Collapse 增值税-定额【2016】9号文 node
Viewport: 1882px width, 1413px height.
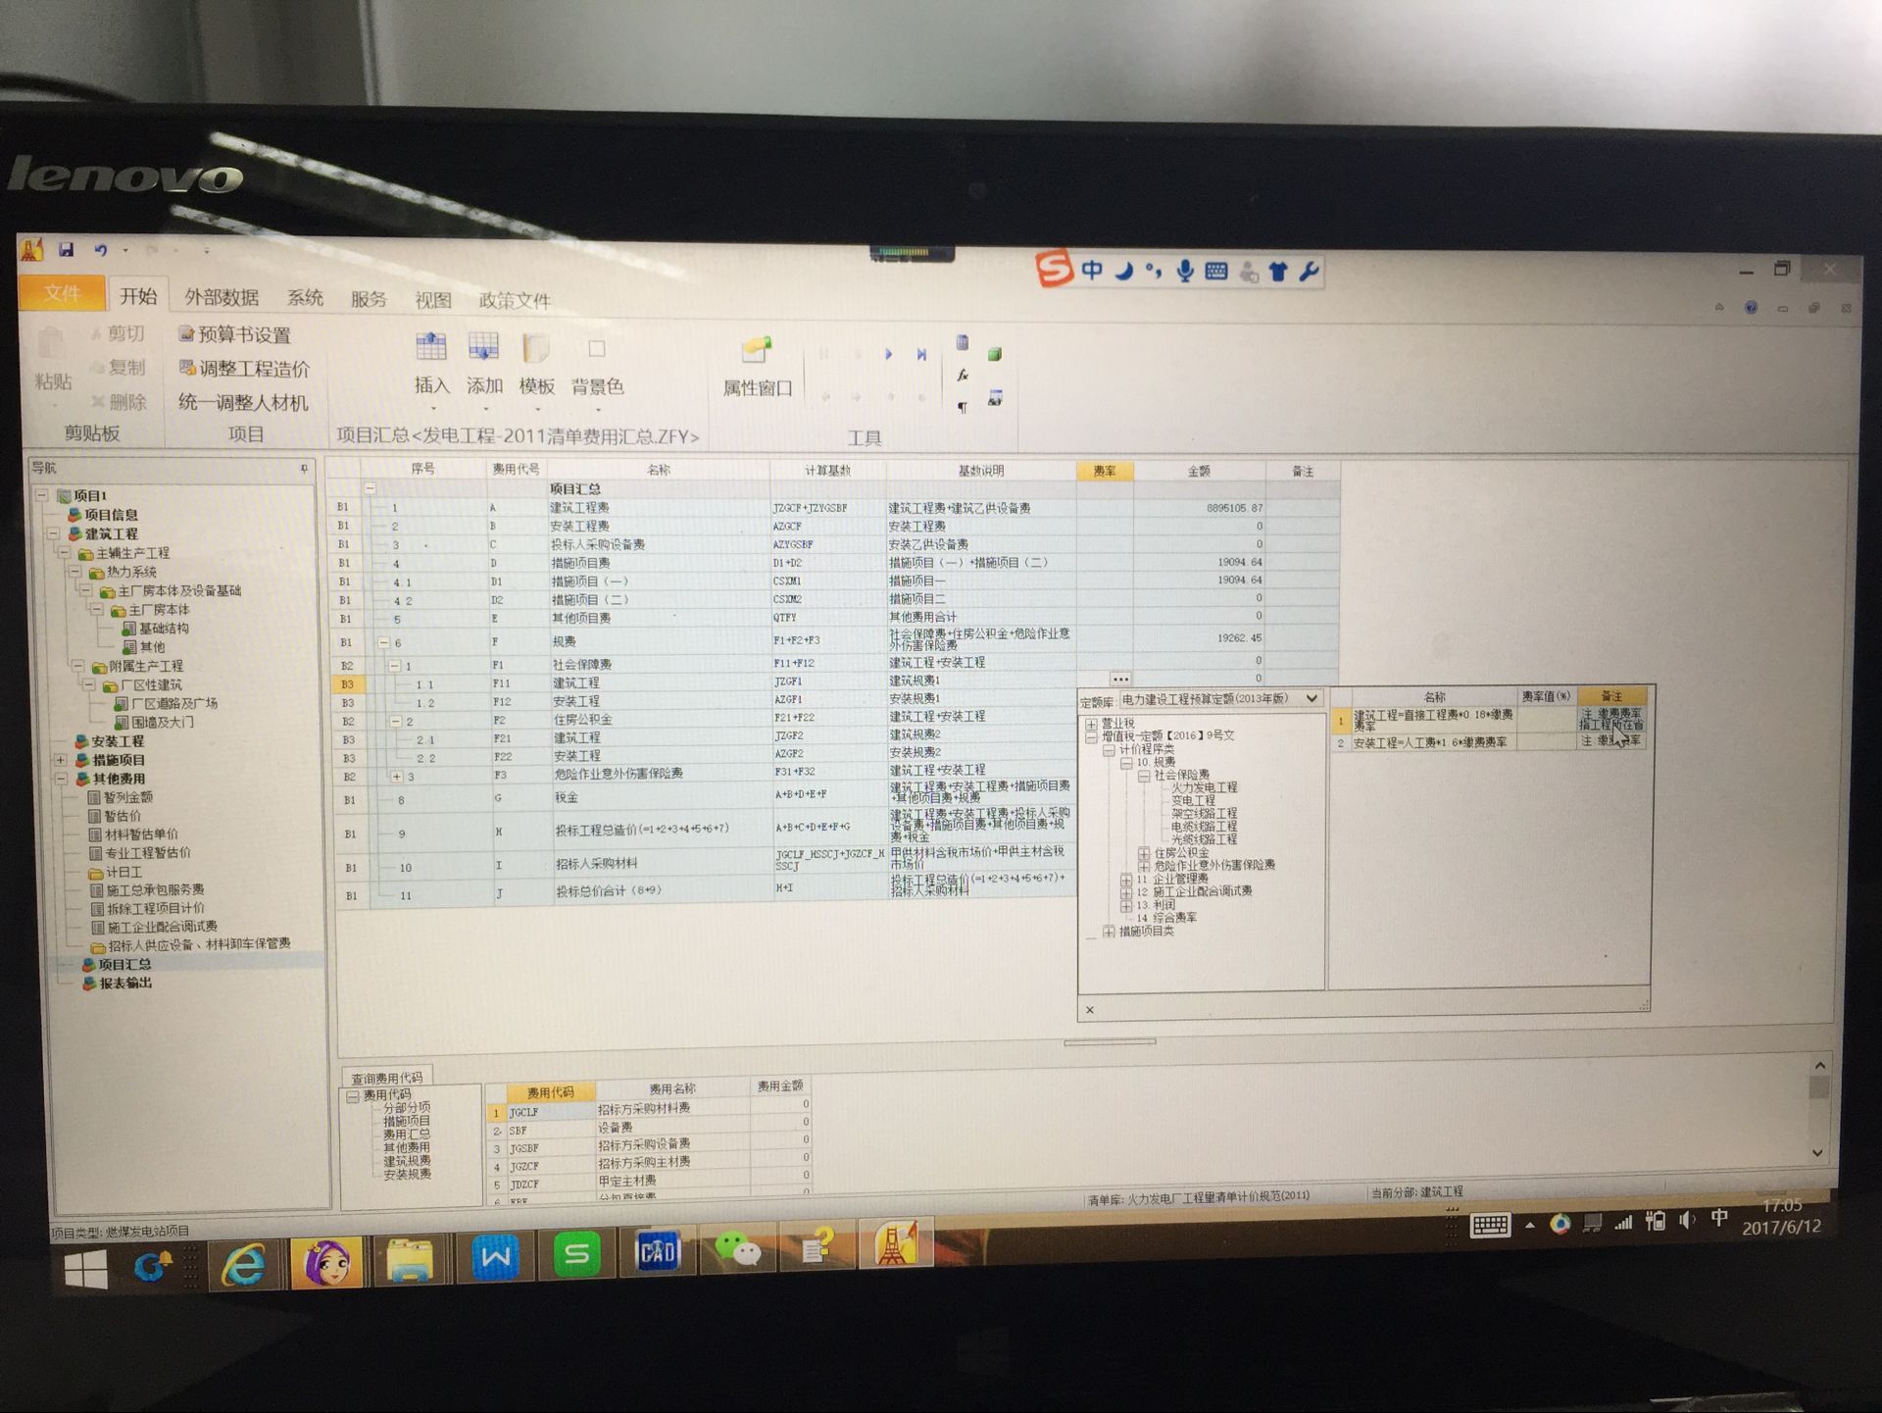coord(1091,736)
